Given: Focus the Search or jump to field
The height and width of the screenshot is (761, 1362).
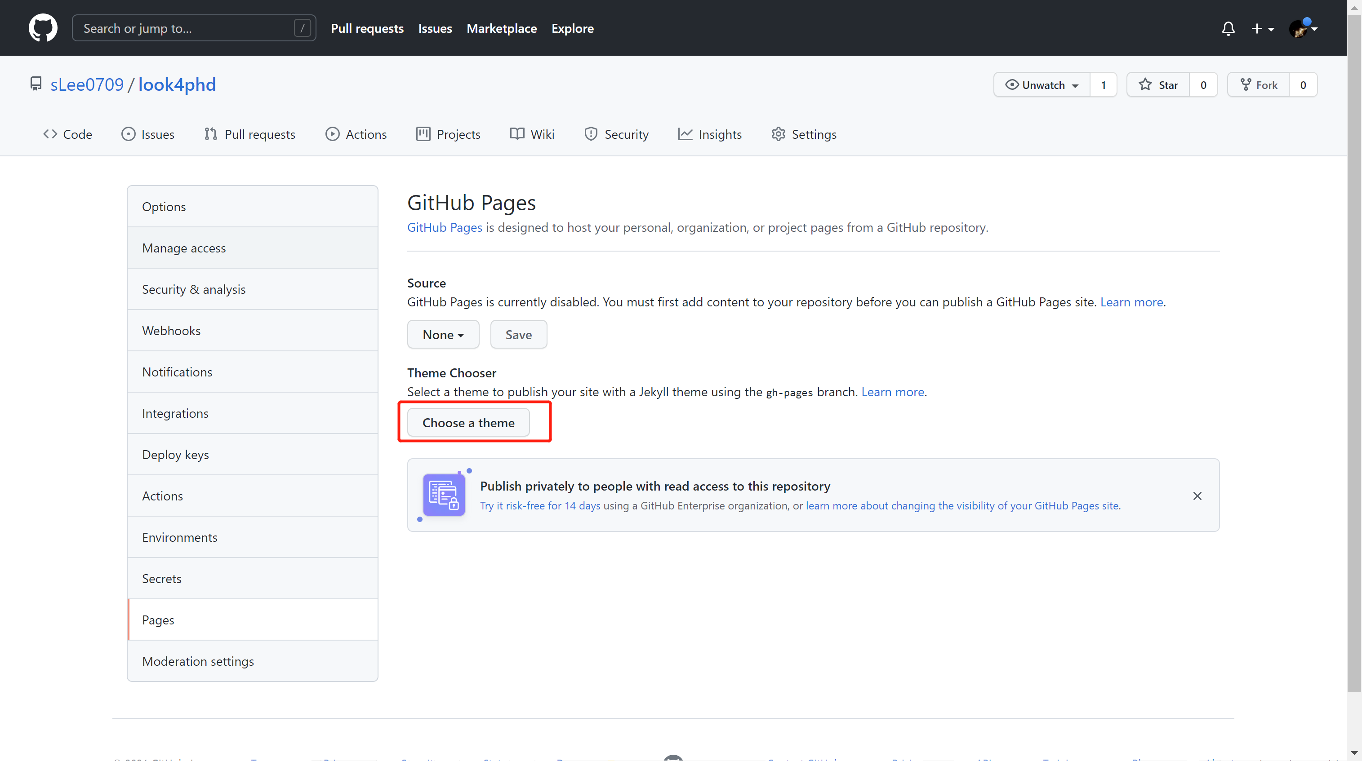Looking at the screenshot, I should point(194,28).
